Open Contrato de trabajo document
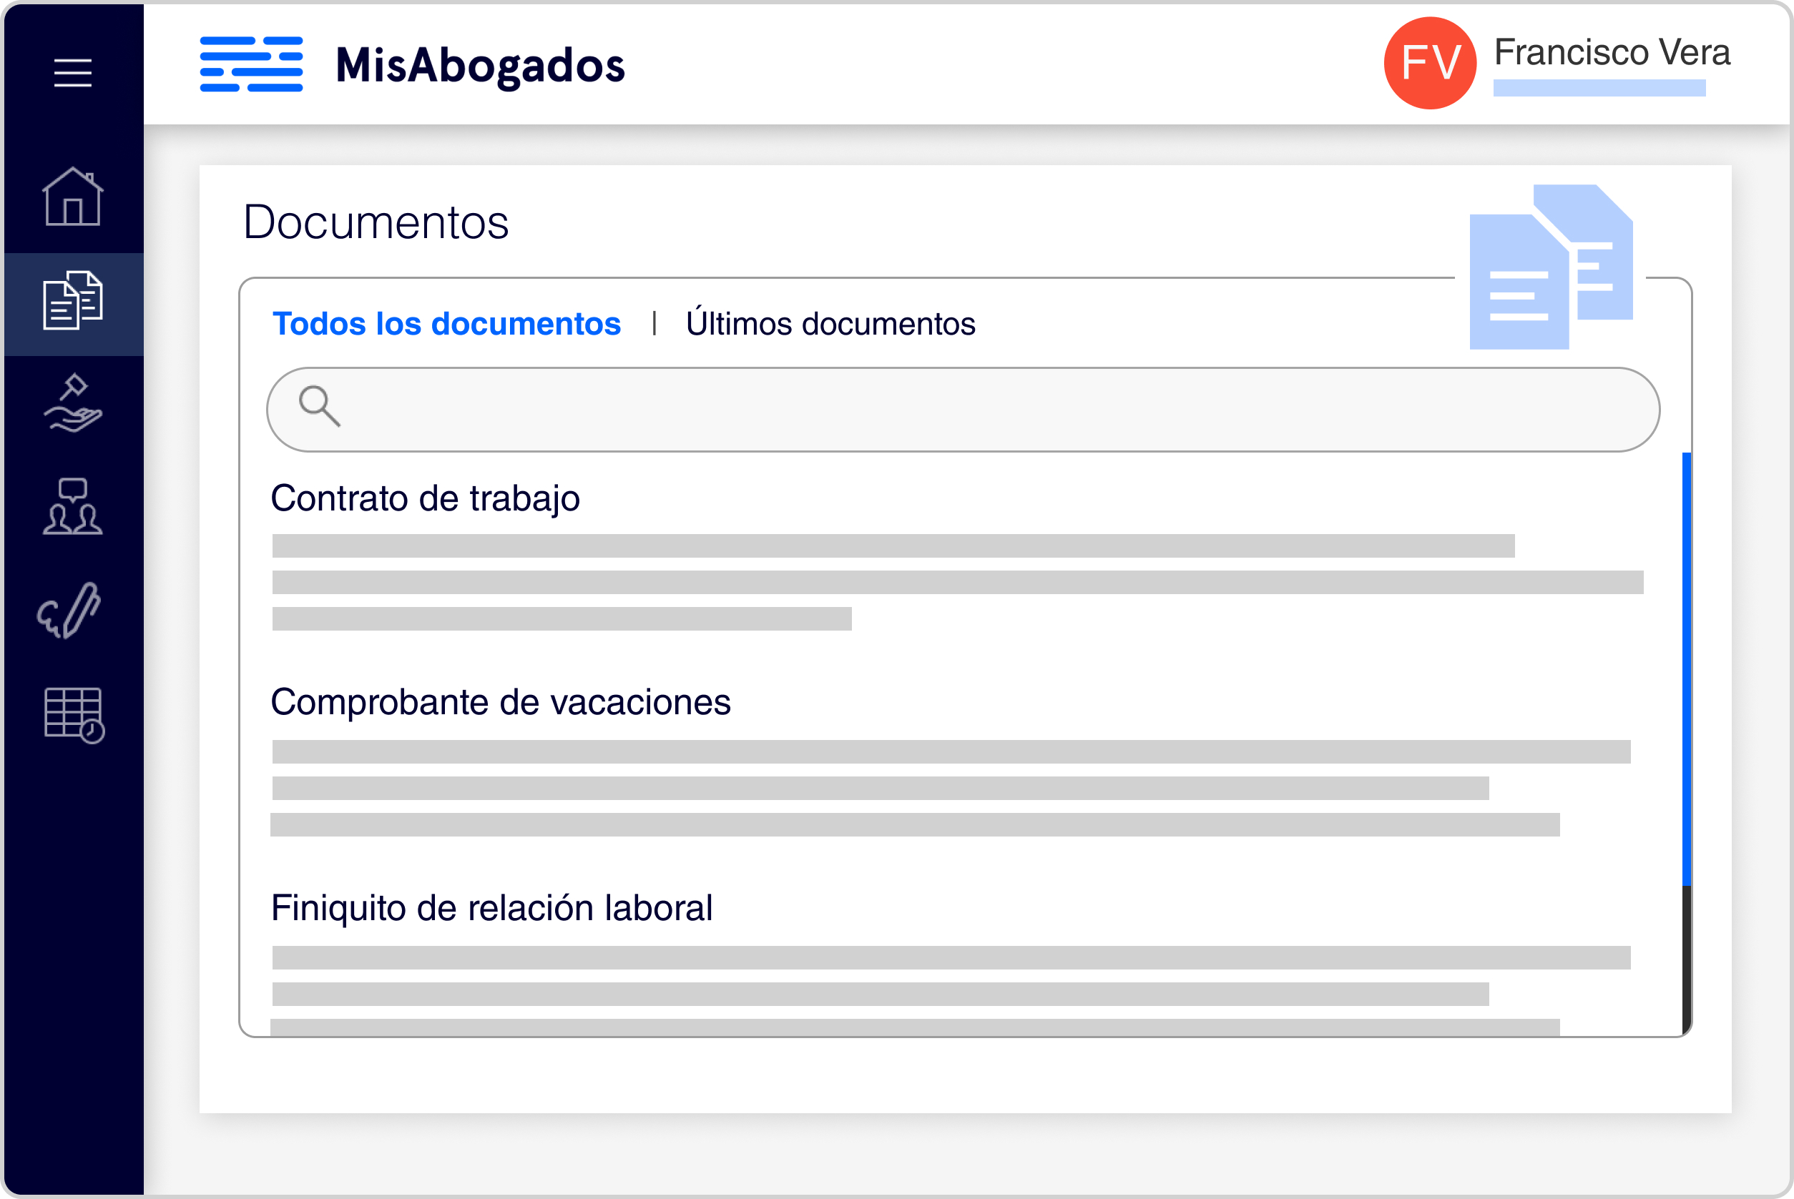This screenshot has width=1794, height=1199. click(426, 498)
